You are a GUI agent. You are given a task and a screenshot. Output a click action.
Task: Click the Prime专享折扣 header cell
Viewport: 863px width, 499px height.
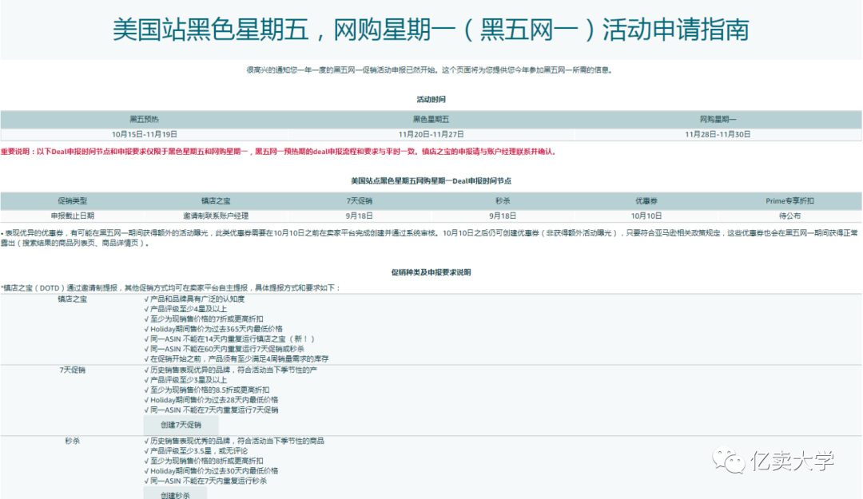(x=789, y=200)
